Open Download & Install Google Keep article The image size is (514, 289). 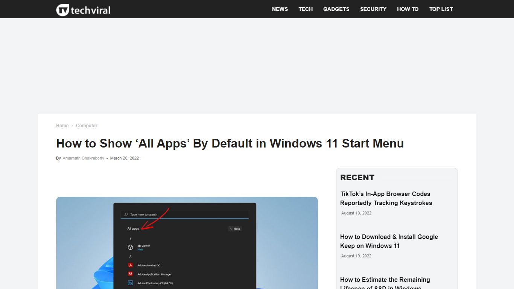tap(389, 241)
